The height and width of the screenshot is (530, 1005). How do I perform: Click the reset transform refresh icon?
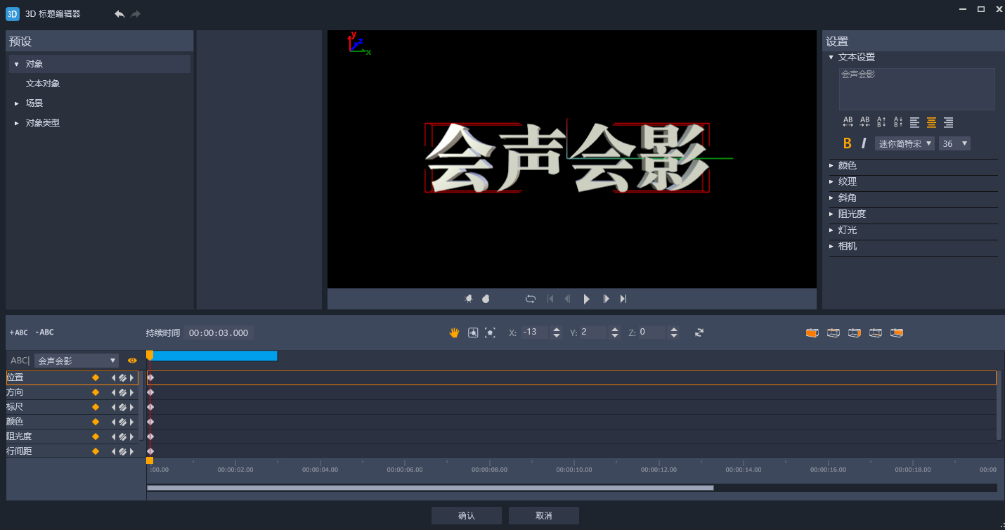[699, 332]
